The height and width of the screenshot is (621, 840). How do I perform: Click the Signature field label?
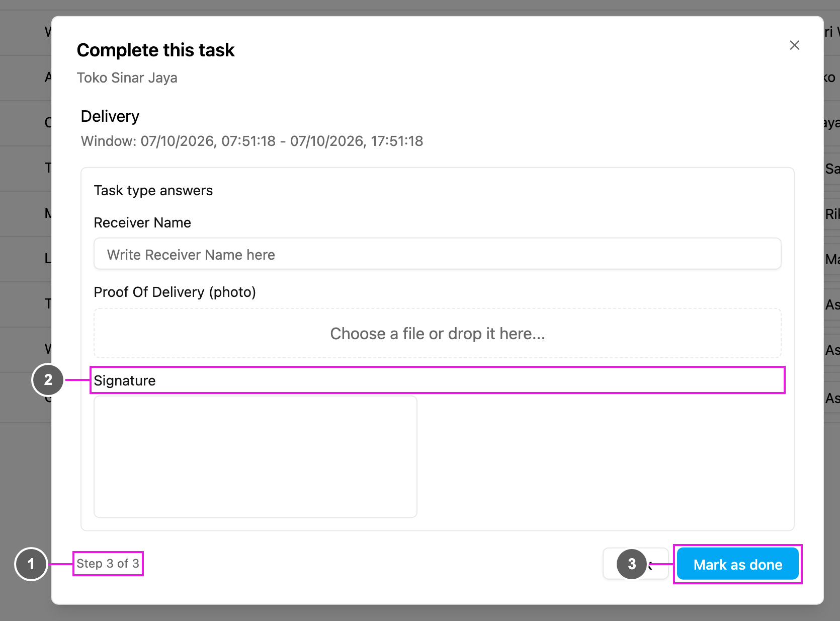click(125, 380)
